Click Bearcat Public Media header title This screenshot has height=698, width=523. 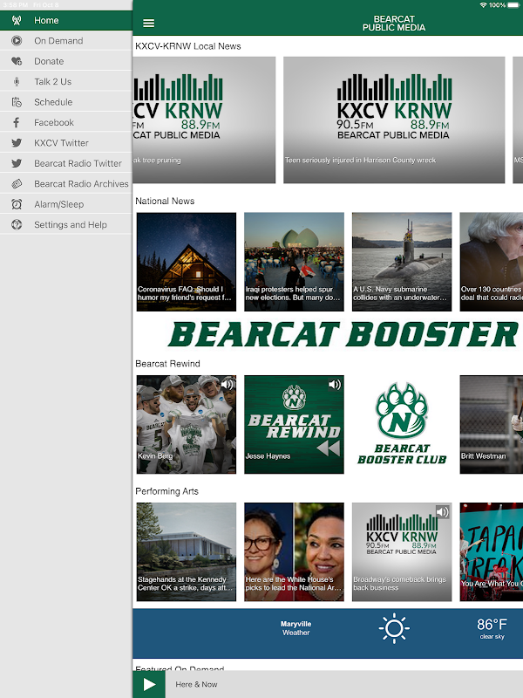(394, 24)
